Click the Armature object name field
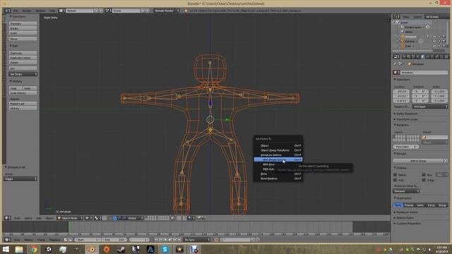The height and width of the screenshot is (254, 452). pyautogui.click(x=424, y=73)
